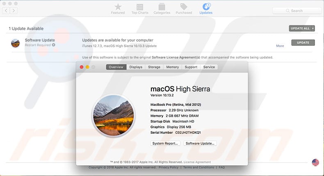Go back with the left arrow button
The image size is (324, 176).
point(6,11)
